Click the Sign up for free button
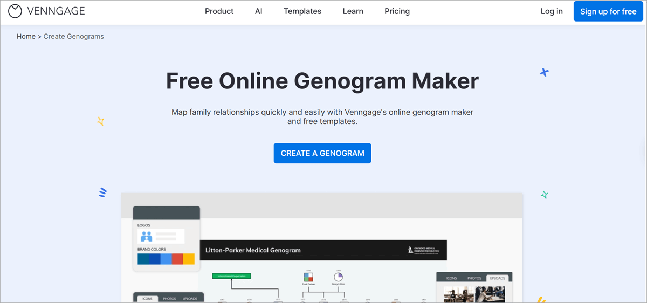Image resolution: width=647 pixels, height=303 pixels. click(608, 11)
